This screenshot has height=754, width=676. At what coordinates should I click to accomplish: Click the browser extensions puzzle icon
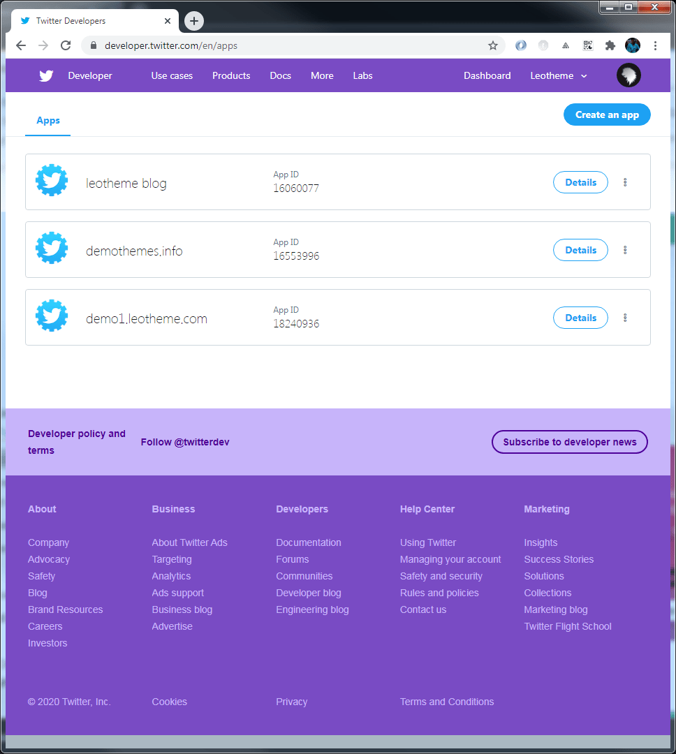pyautogui.click(x=610, y=45)
